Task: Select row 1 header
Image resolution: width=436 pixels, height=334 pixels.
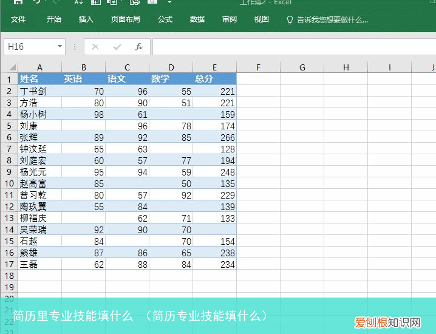Action: [9, 79]
